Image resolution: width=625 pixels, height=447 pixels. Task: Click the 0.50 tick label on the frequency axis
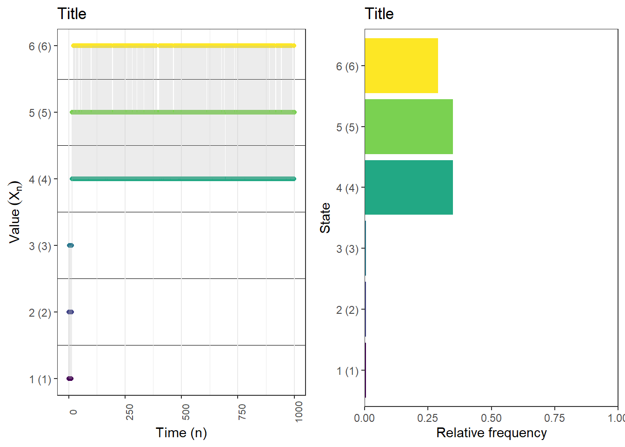(x=491, y=418)
